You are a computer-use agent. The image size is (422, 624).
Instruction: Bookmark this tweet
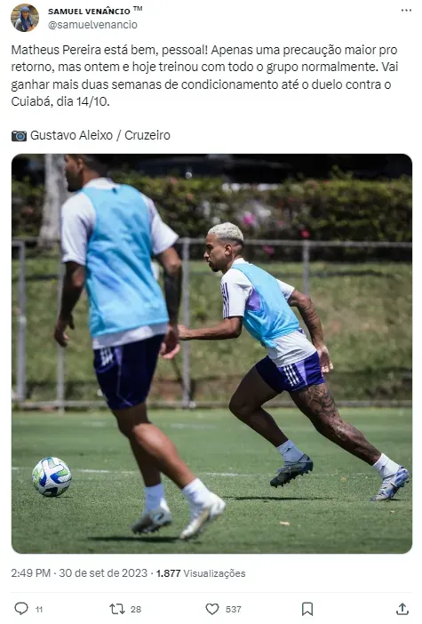pyautogui.click(x=307, y=609)
